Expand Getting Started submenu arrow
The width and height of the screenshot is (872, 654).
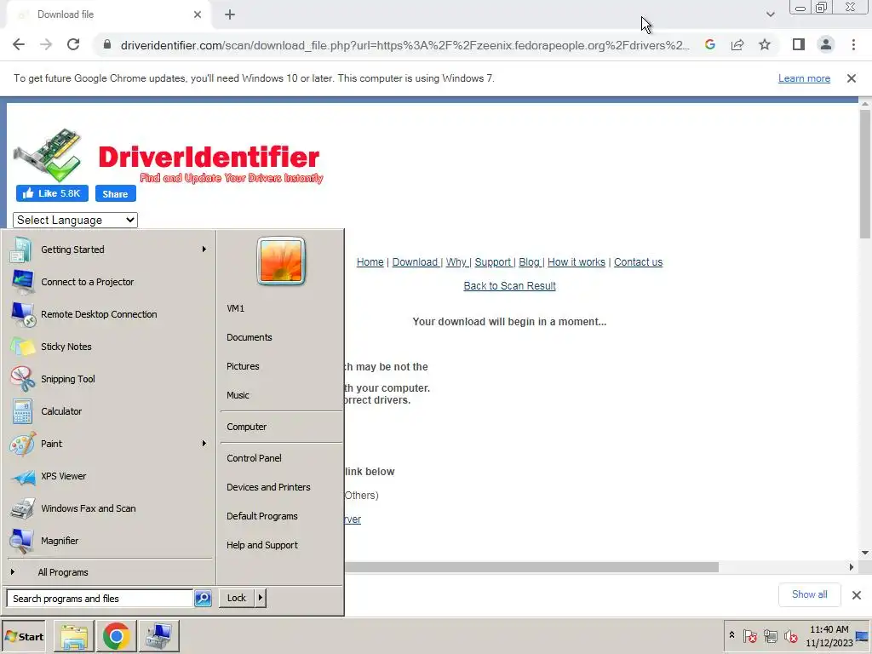pos(204,250)
